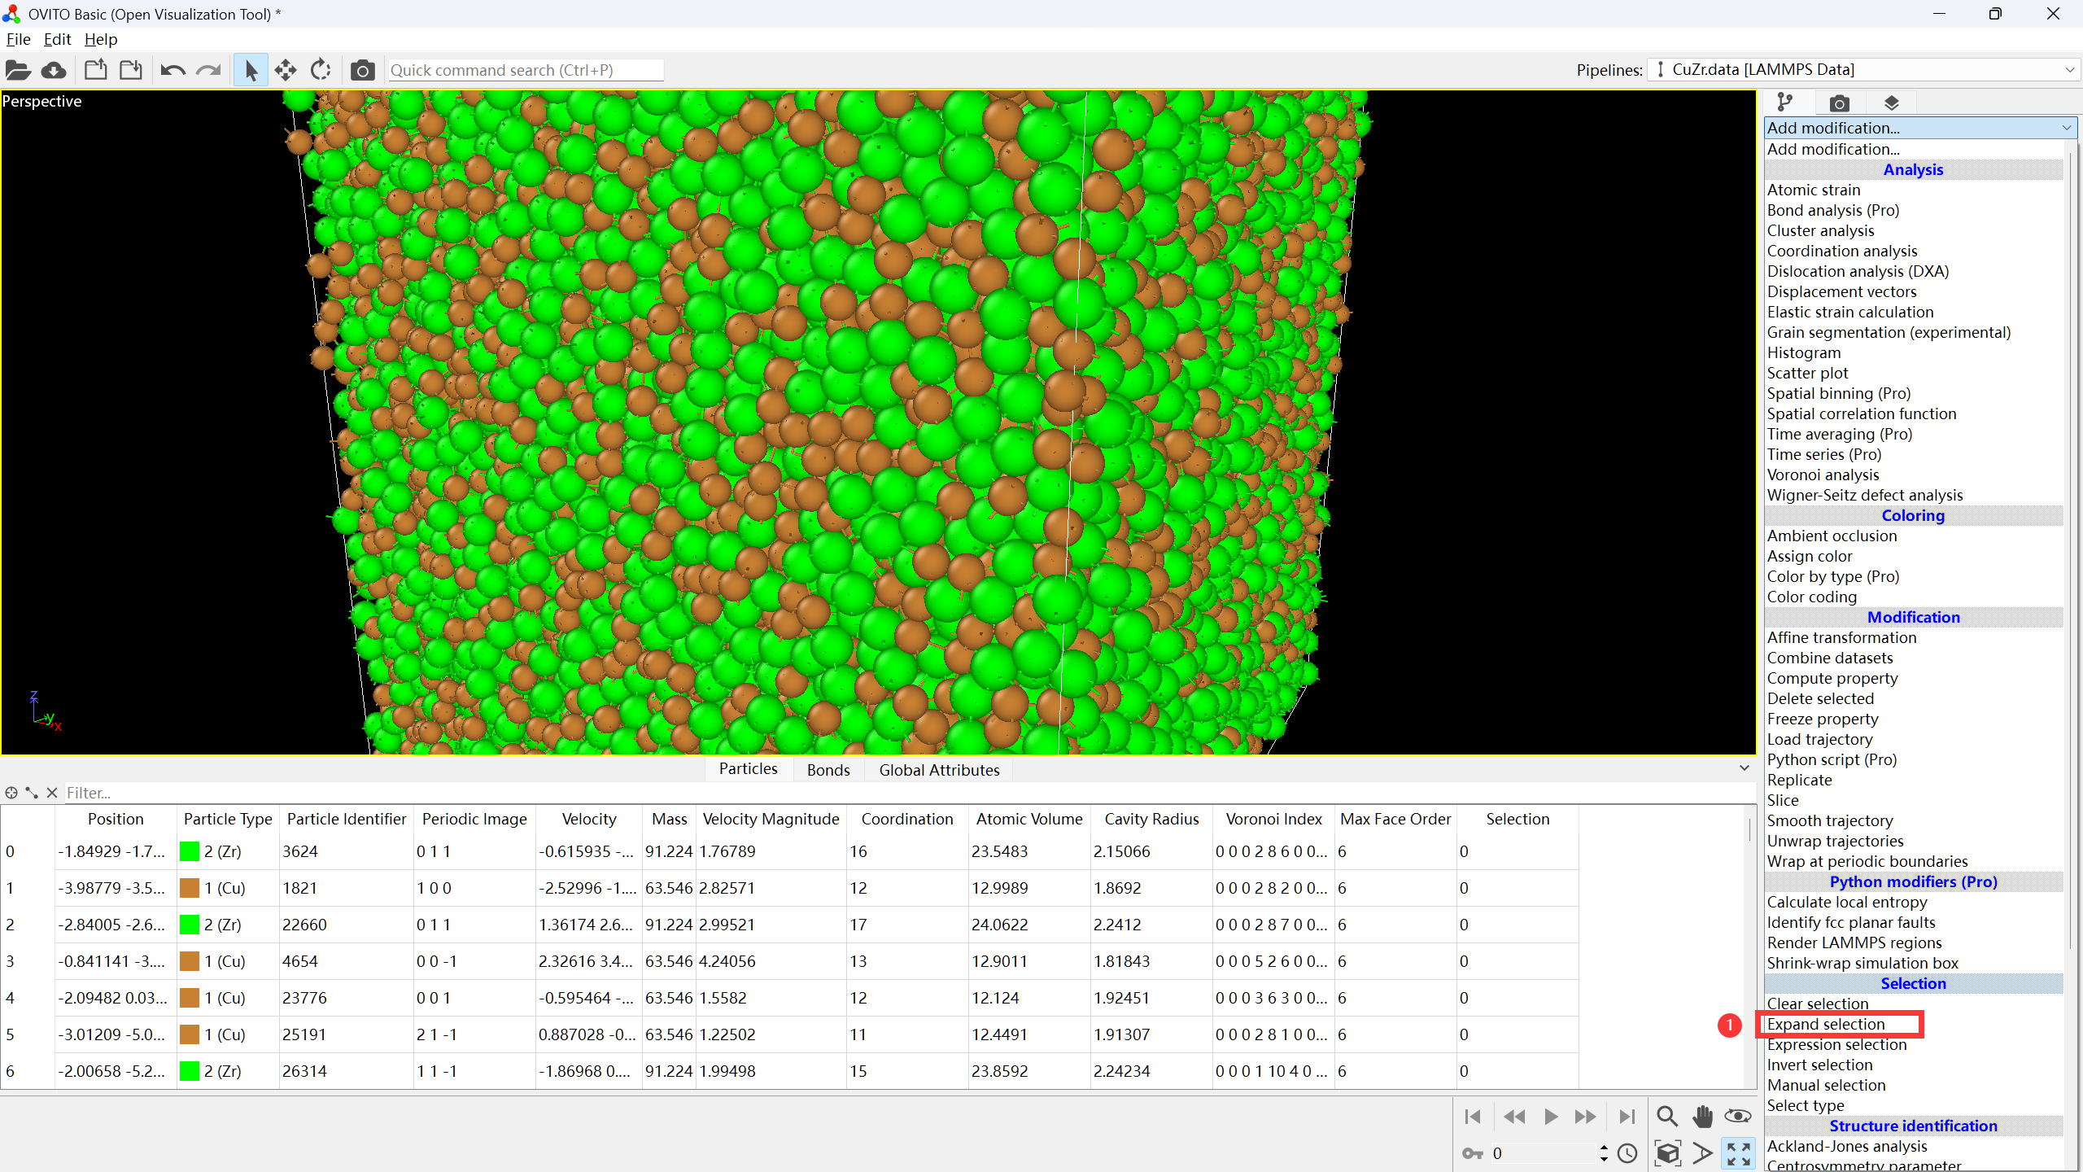Click the render camera icon in toolbar
Screen dimensions: 2083x1172
tap(362, 70)
